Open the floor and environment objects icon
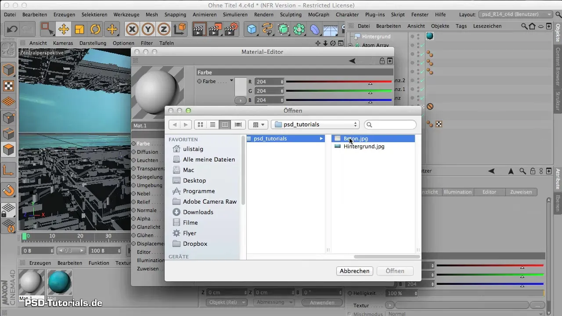 pos(331,29)
